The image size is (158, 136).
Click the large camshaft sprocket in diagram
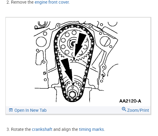point(74,45)
